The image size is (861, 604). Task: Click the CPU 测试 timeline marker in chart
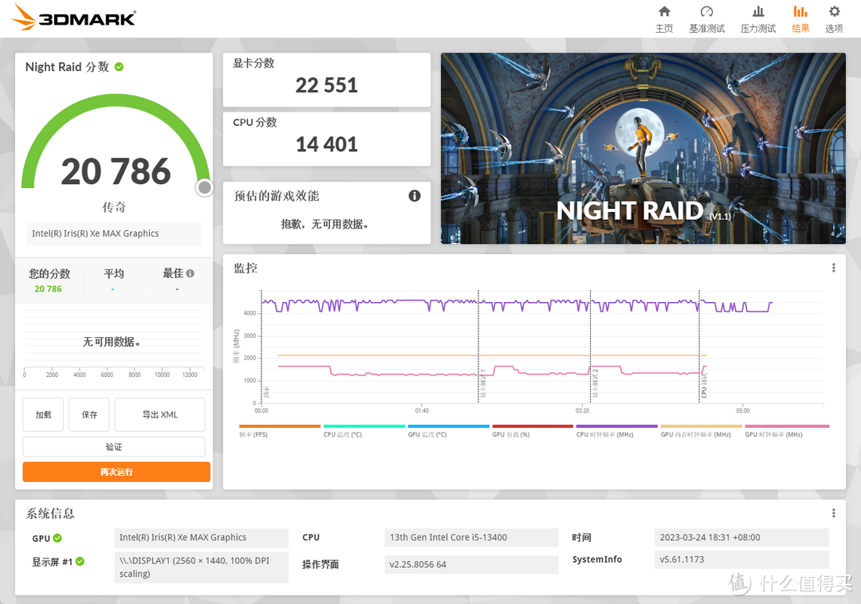point(703,385)
